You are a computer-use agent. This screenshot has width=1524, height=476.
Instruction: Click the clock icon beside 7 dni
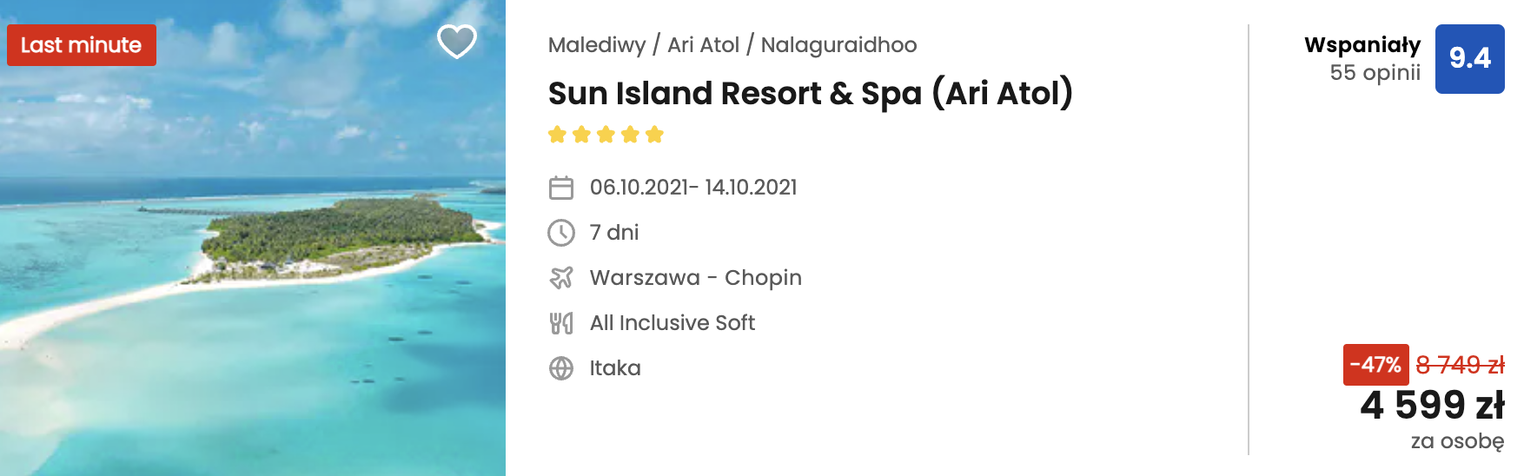pos(561,233)
